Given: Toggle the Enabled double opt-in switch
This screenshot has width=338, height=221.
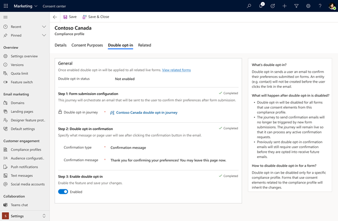Looking at the screenshot, I should click(63, 192).
